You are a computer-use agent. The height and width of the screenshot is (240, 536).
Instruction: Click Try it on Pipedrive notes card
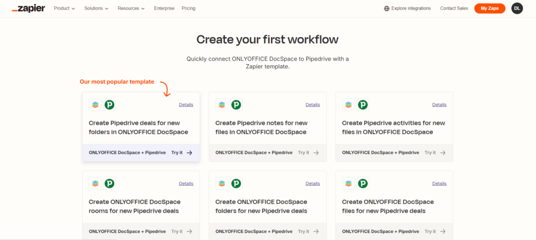(x=304, y=153)
